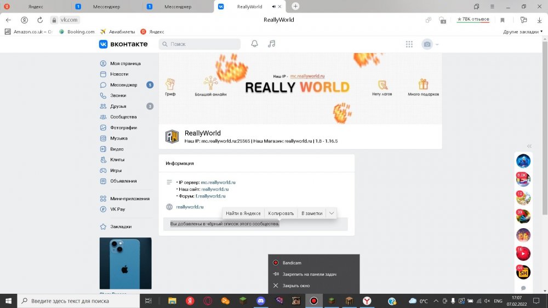
Task: Select Close window jump list entry
Action: tap(314, 286)
